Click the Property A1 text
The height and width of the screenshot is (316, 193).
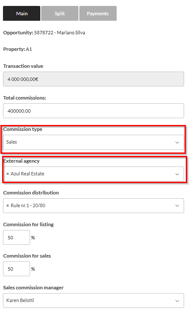(x=17, y=49)
